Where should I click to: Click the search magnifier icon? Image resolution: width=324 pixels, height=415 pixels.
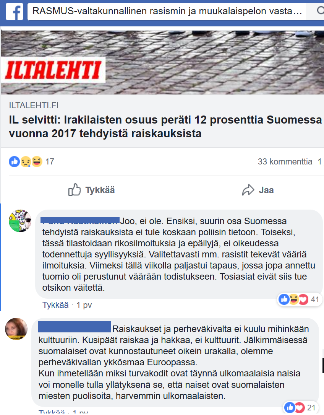320,11
